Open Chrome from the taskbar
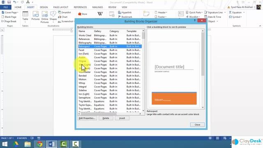Screen dimensions: 263x148 click(x=39, y=144)
